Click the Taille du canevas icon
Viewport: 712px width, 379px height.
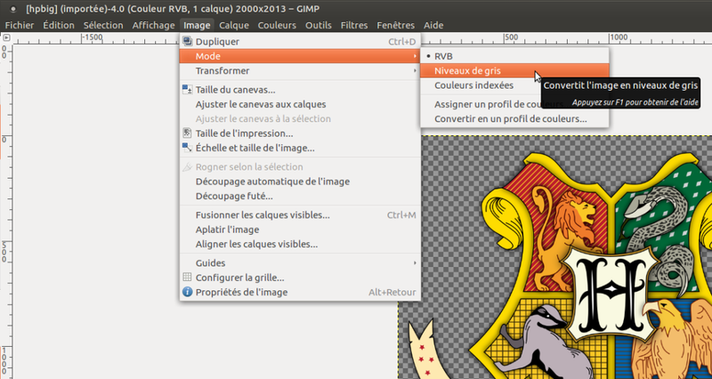point(187,90)
